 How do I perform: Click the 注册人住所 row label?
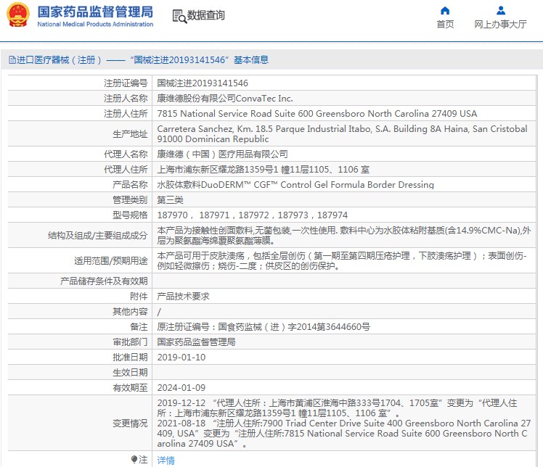coord(126,114)
